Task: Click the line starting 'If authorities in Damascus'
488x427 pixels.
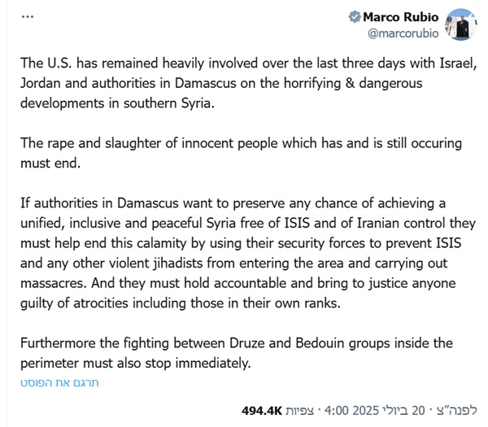Action: click(x=233, y=203)
